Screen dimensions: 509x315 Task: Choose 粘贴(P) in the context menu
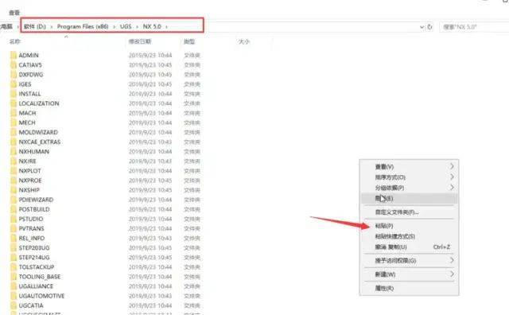click(x=409, y=226)
